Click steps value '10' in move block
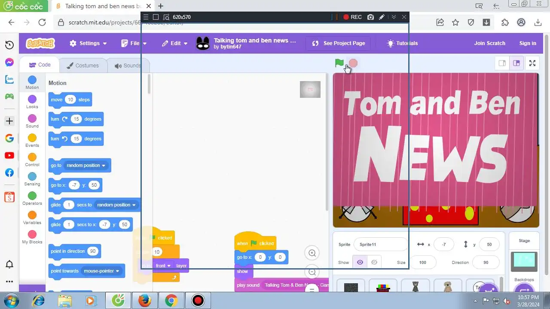The image size is (550, 309). pos(70,100)
